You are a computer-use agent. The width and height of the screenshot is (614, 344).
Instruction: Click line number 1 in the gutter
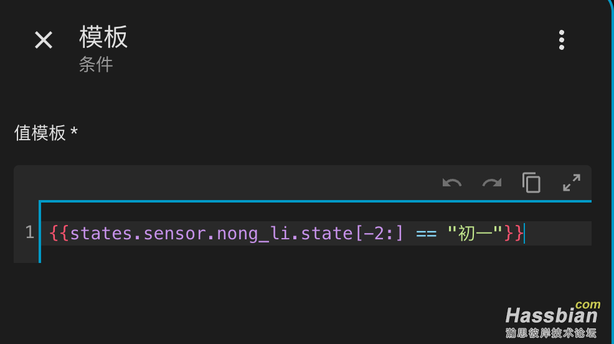click(30, 233)
